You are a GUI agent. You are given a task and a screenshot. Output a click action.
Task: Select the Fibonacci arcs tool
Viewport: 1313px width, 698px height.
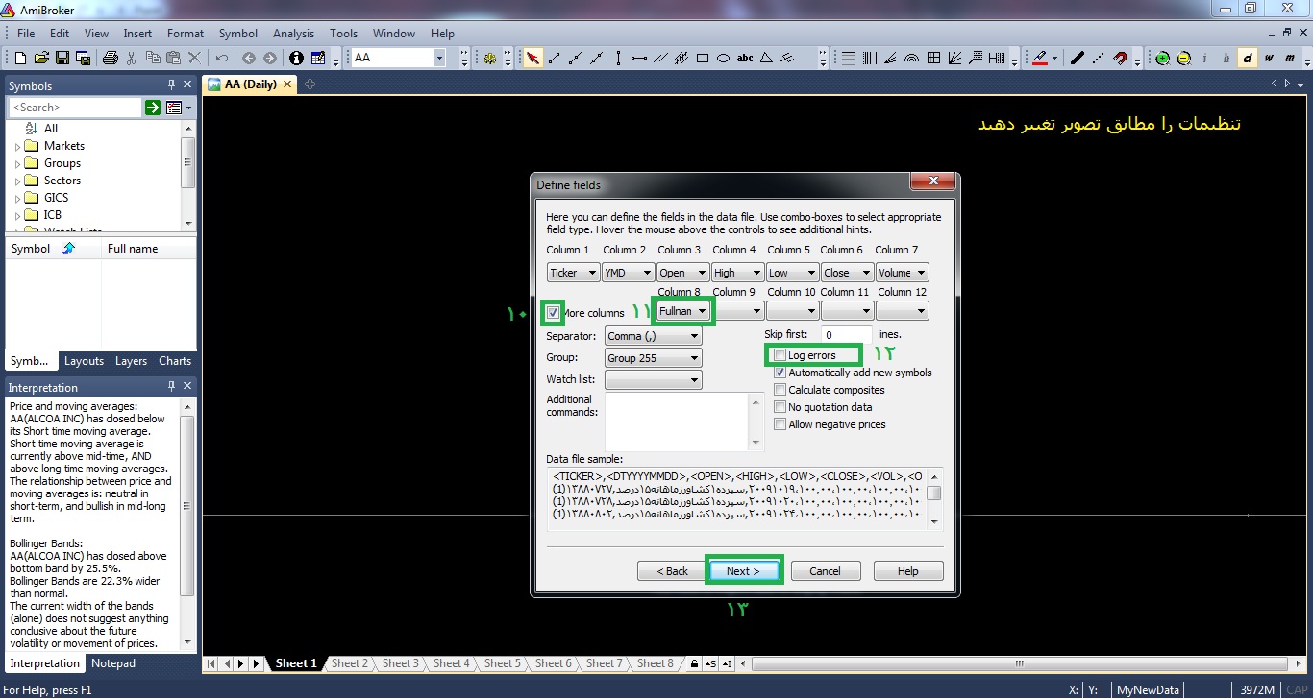[911, 59]
